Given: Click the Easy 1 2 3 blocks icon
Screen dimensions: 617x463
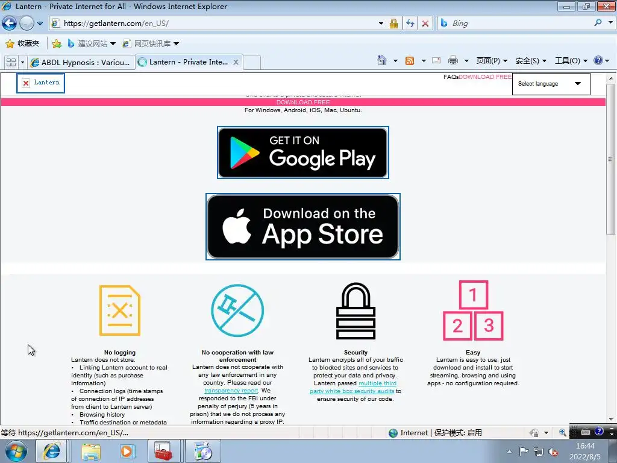Looking at the screenshot, I should (x=473, y=310).
